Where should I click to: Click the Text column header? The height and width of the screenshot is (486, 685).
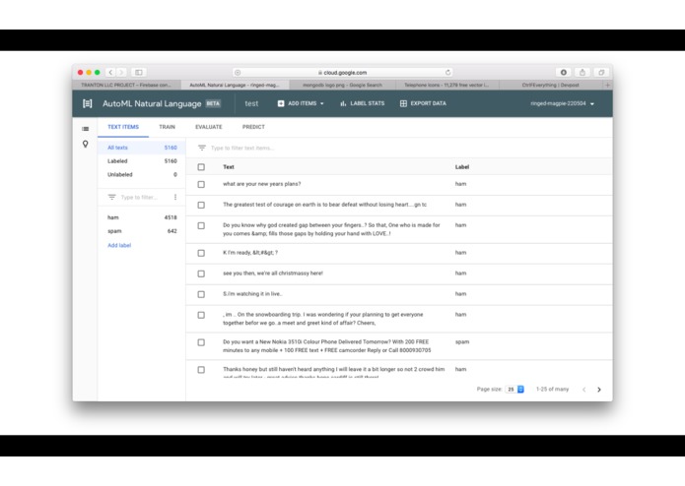pyautogui.click(x=229, y=167)
